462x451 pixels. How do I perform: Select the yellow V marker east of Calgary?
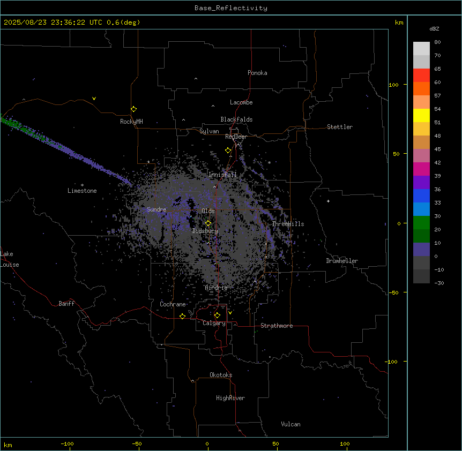230,313
